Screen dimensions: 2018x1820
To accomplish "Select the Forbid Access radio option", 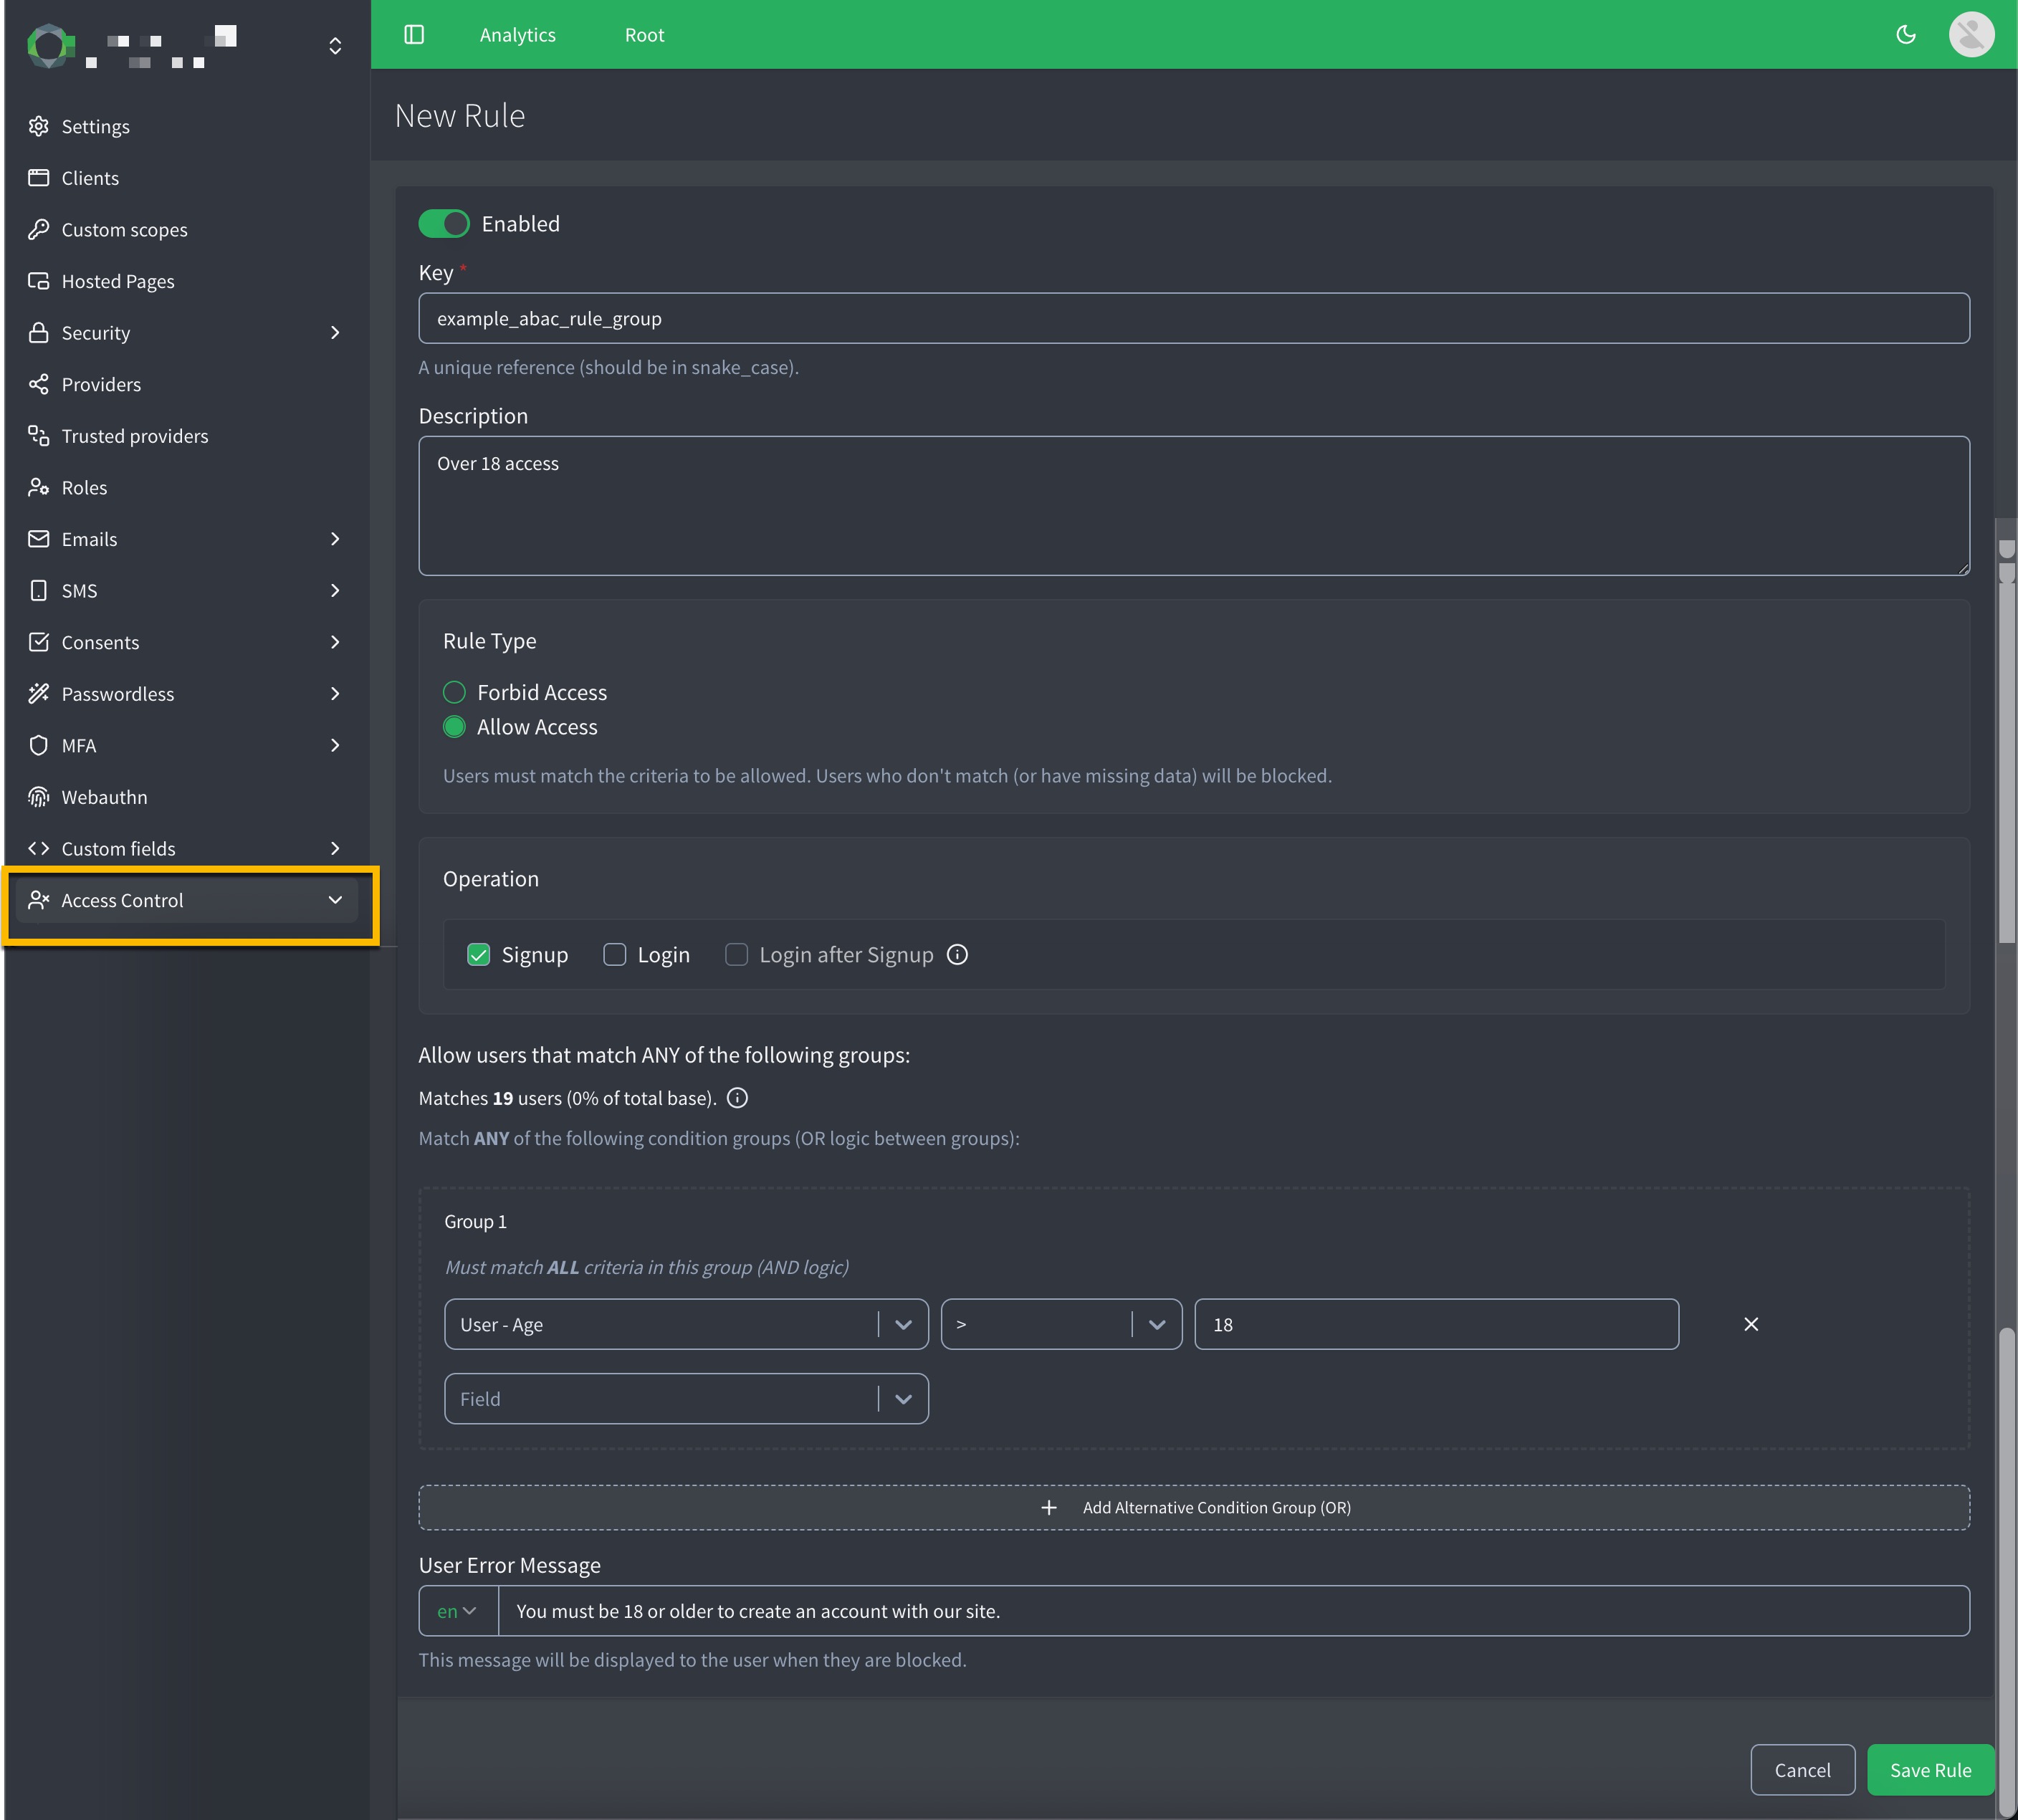I will (x=454, y=692).
